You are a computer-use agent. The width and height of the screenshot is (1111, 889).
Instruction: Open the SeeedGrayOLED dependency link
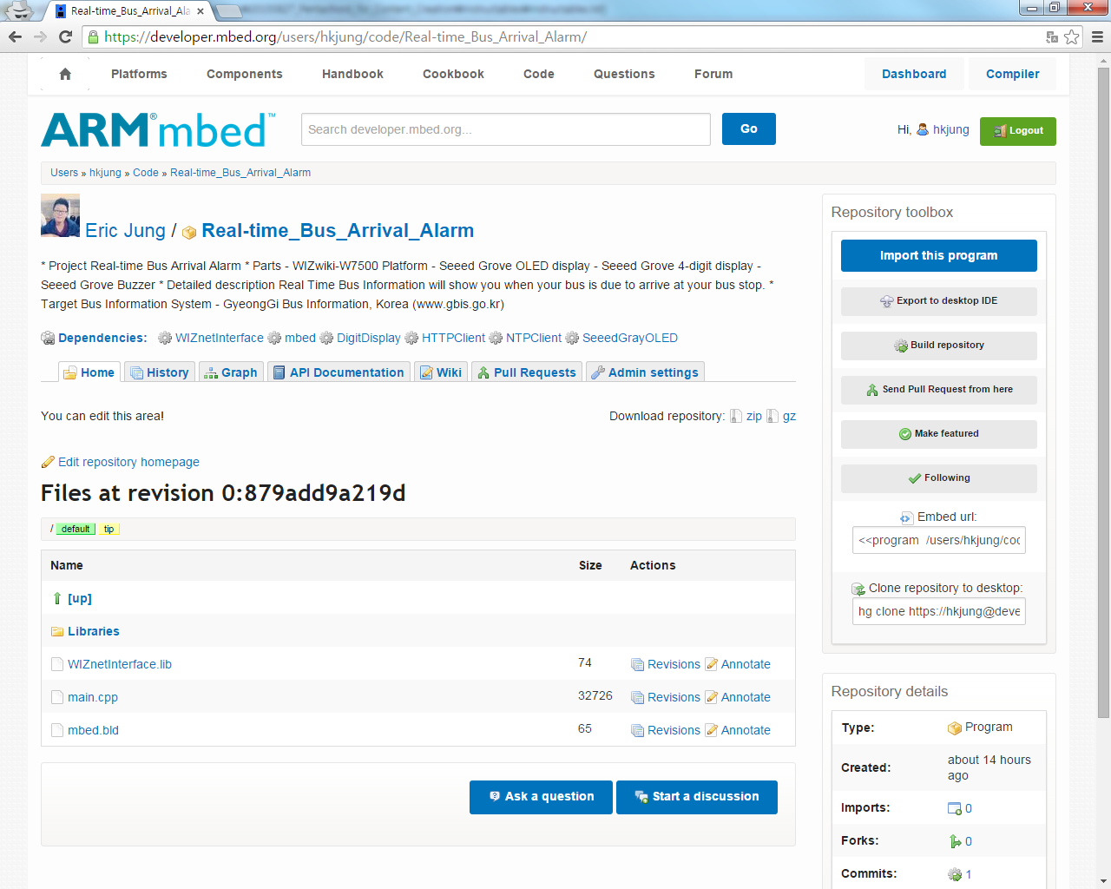pos(630,338)
